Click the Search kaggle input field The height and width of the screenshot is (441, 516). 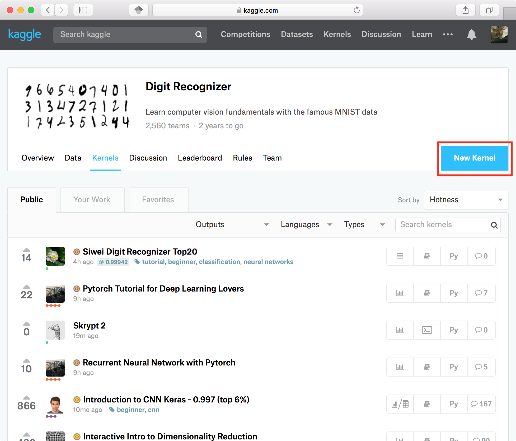coord(122,35)
